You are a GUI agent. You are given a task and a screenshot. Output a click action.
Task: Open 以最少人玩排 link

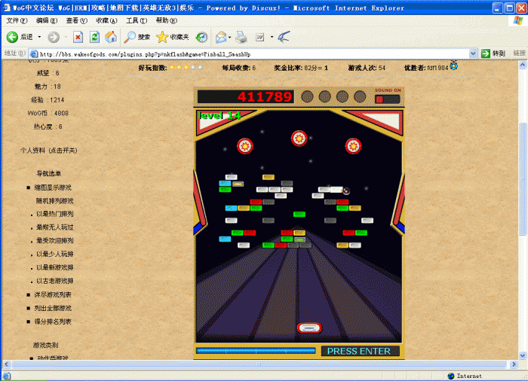coord(55,254)
